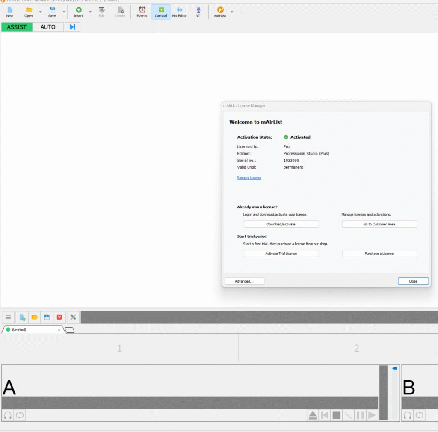
Task: Toggle headphone pre-listen on Player A
Action: pos(8,415)
